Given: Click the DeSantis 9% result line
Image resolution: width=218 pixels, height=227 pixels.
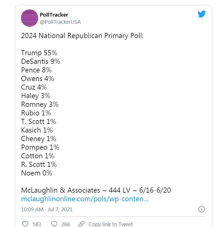Looking at the screenshot, I should pos(41,61).
